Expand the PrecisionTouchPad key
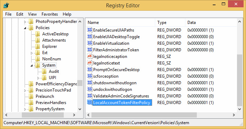The height and width of the screenshot is (129, 246). coord(25,91)
